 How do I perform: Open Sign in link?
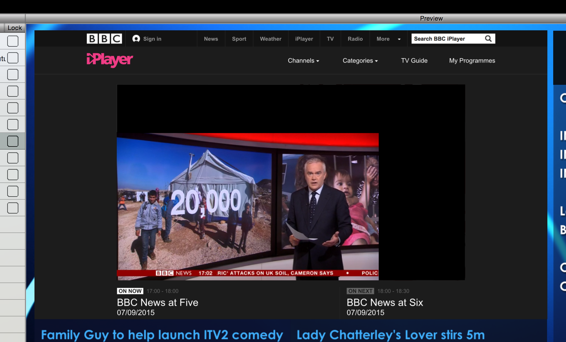(x=152, y=39)
